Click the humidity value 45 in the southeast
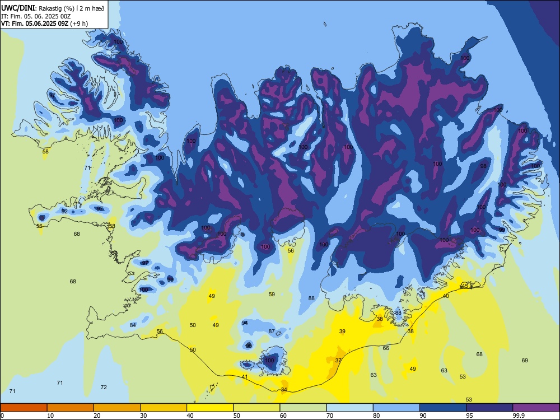The width and height of the screenshot is (560, 420). tap(465, 286)
